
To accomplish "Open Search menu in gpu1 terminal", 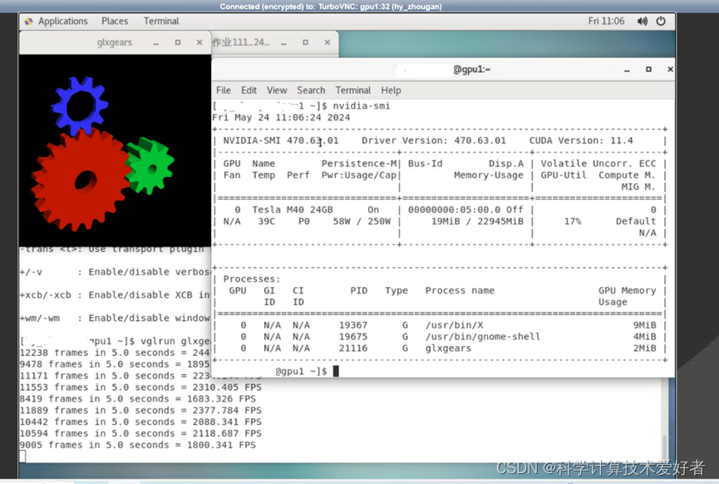I will [x=311, y=91].
